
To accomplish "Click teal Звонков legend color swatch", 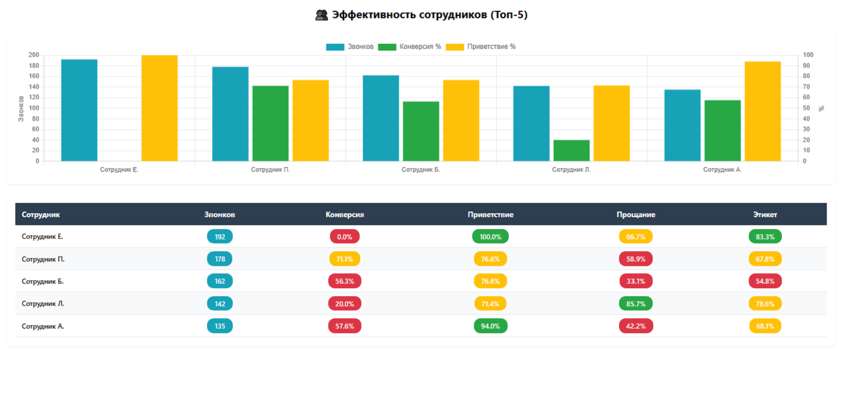I will [335, 47].
